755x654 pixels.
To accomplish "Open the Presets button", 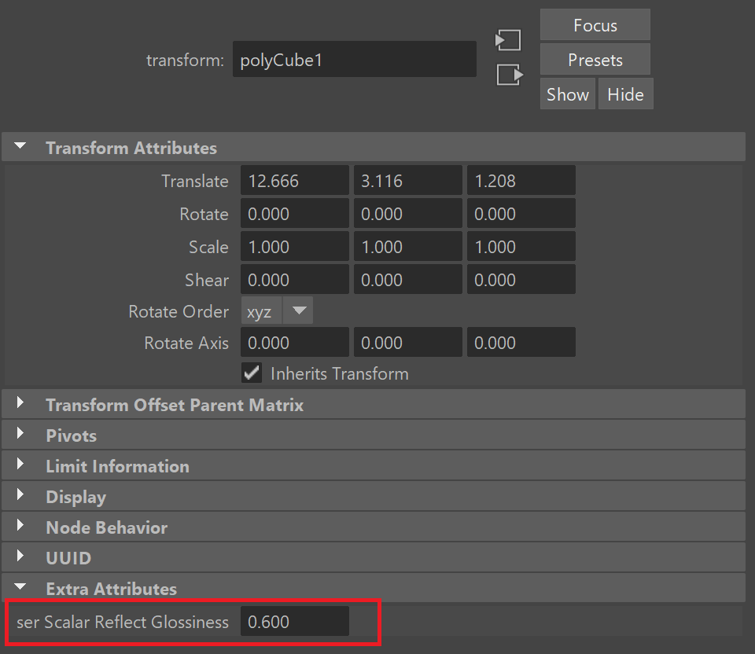I will click(595, 60).
